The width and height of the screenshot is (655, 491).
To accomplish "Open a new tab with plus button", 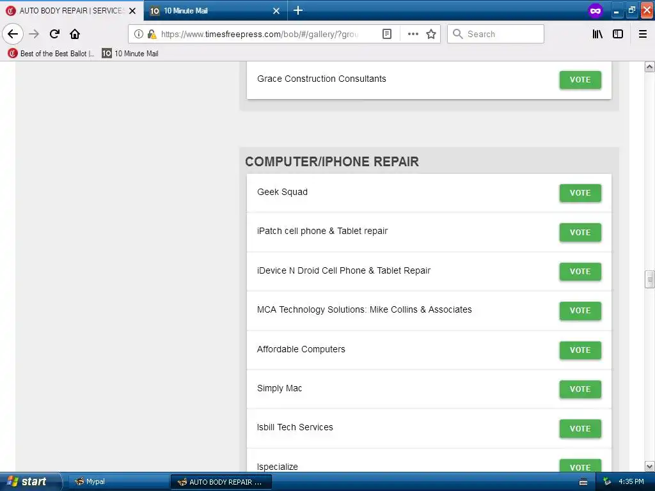I will coord(298,10).
